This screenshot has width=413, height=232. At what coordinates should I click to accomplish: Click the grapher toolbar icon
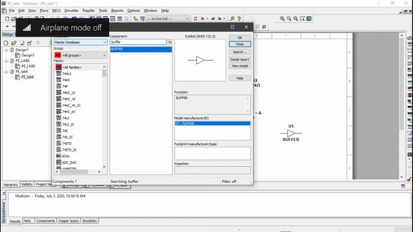point(112,19)
